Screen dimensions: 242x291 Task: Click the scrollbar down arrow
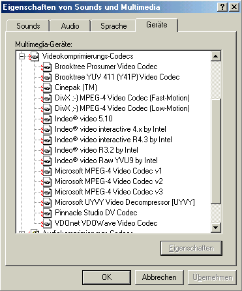click(216, 228)
